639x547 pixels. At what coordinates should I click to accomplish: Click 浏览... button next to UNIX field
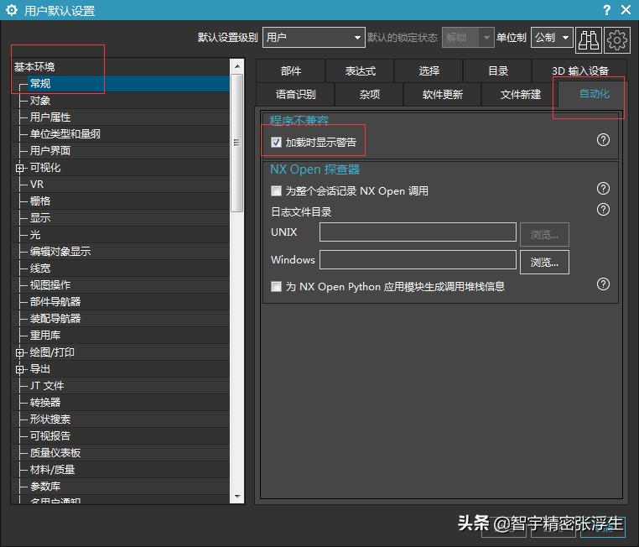[x=544, y=234]
